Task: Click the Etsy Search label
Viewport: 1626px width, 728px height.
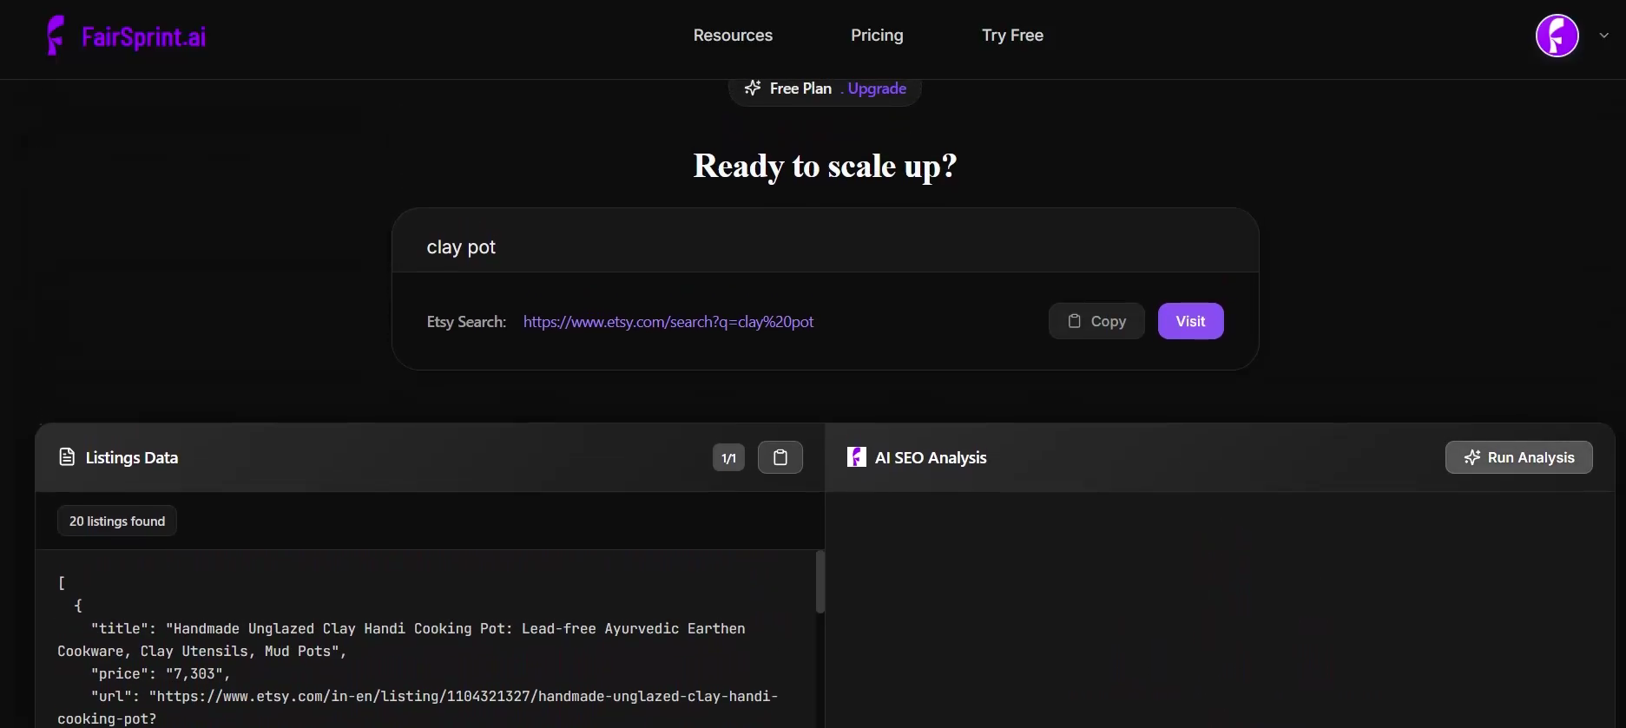Action: pos(466,322)
